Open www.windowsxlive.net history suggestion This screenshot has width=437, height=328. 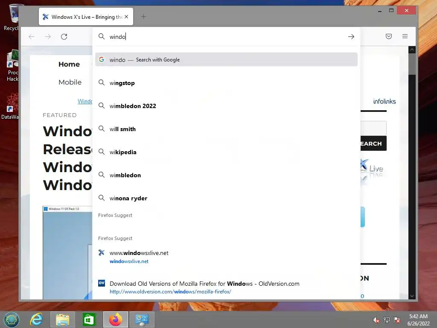click(226, 257)
